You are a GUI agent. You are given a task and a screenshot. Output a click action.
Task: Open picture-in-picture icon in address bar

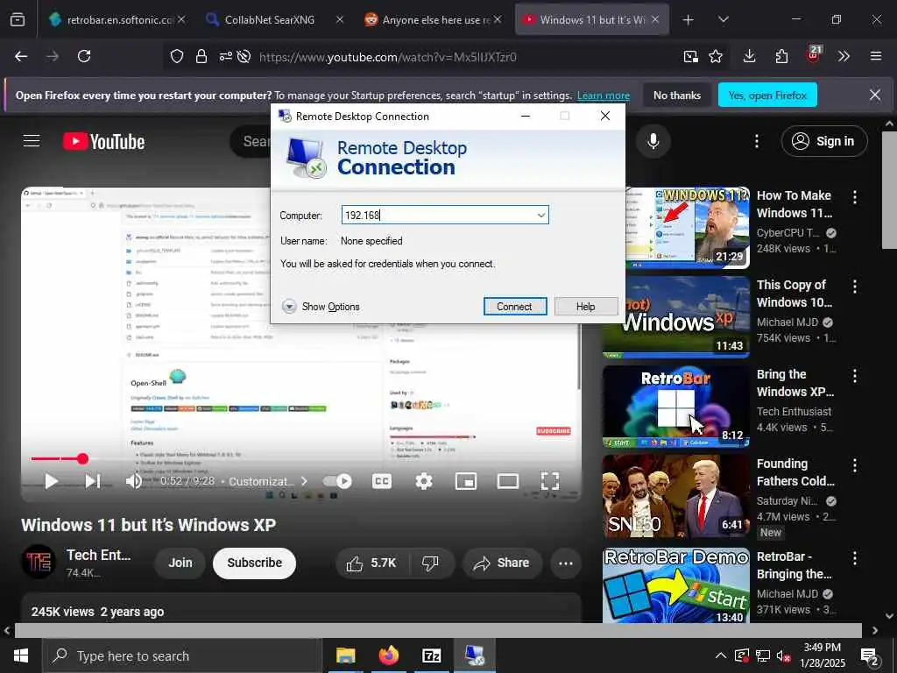(690, 56)
